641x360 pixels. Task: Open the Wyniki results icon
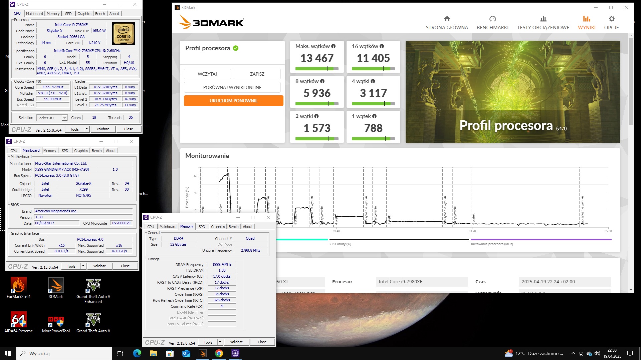(587, 19)
